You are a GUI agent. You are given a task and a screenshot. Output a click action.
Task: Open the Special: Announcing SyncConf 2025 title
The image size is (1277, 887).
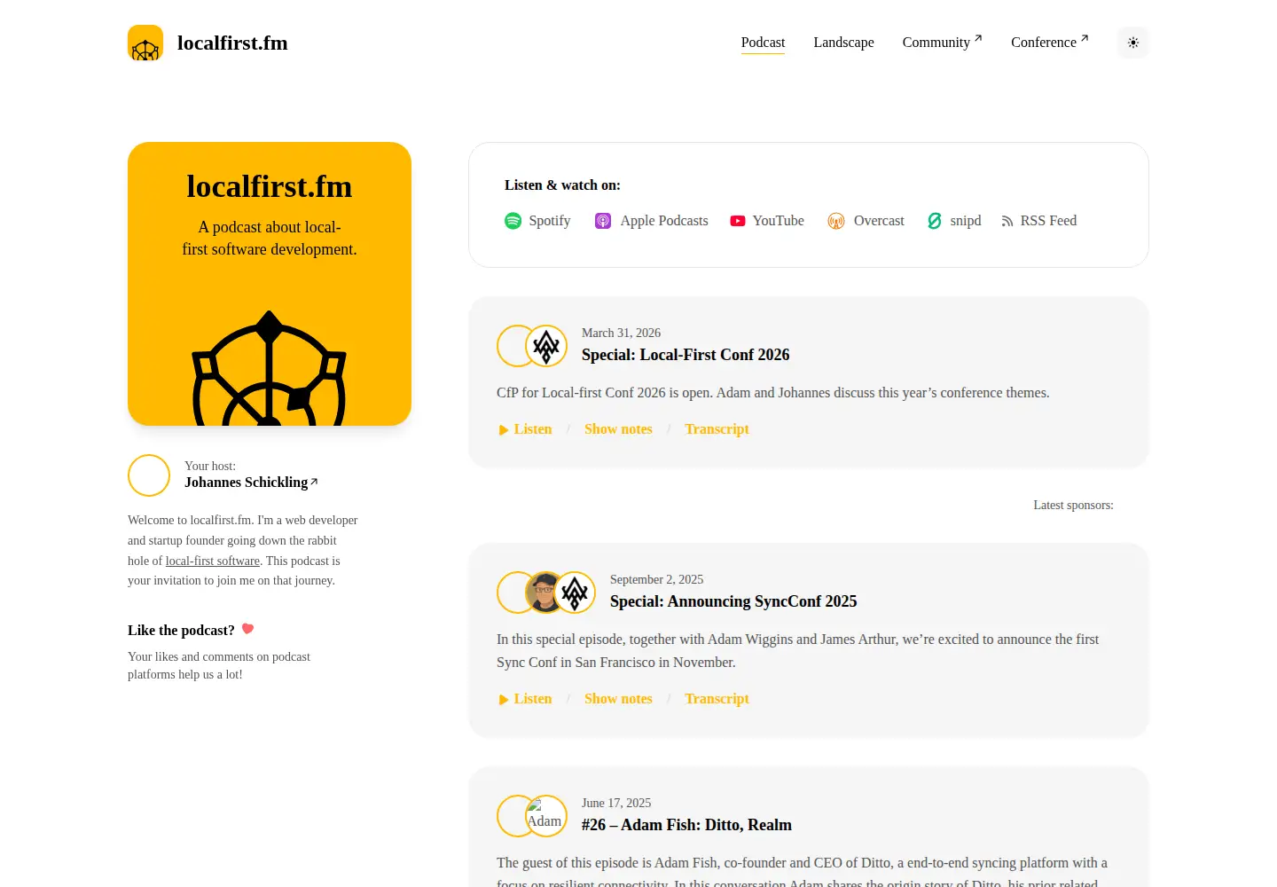click(x=733, y=601)
